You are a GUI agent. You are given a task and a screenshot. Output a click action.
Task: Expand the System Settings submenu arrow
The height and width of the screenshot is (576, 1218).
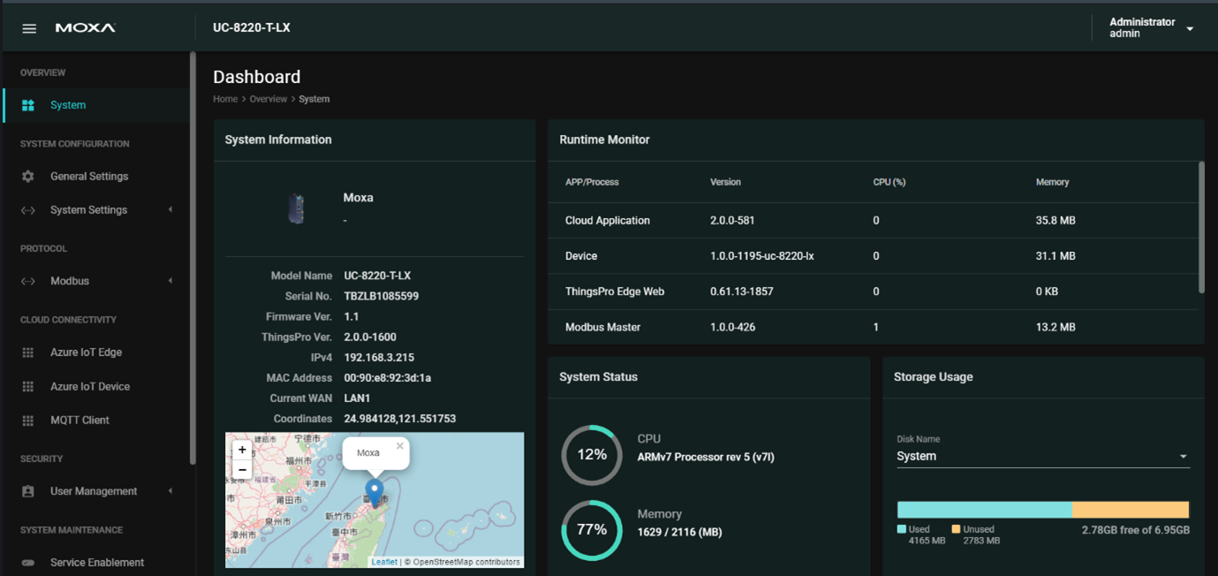coord(170,210)
